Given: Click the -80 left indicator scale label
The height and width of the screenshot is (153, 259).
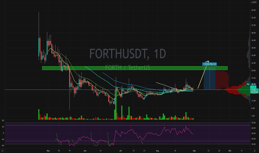Looking at the screenshot, I should 3,145.
